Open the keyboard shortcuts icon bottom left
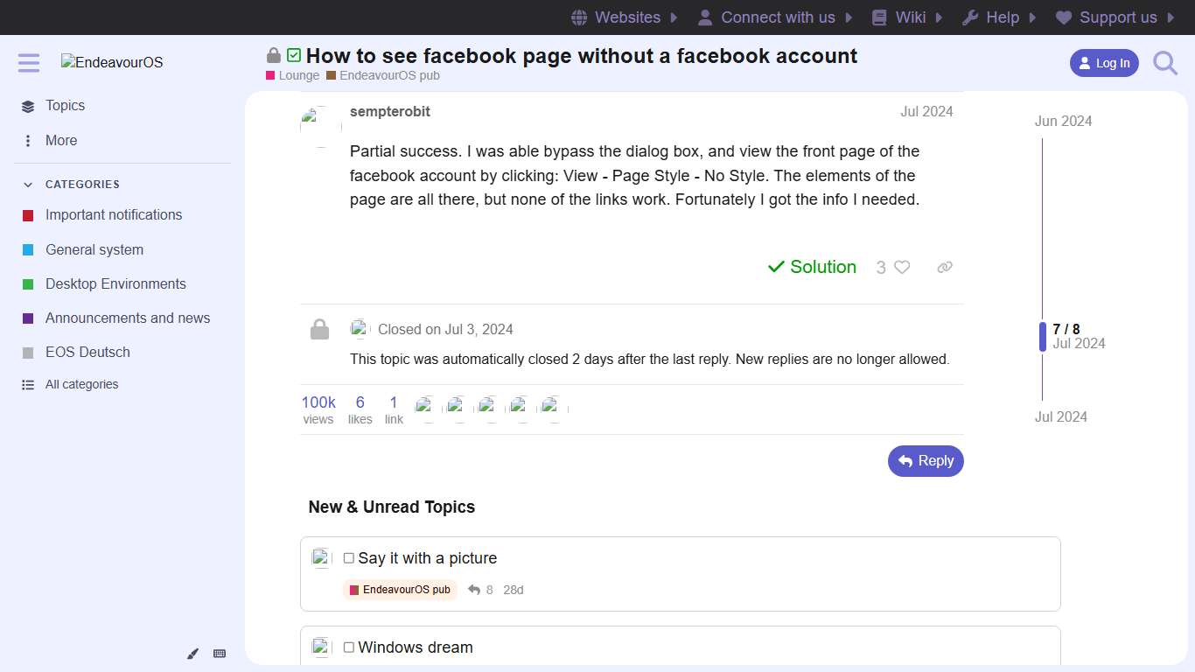The width and height of the screenshot is (1195, 672). tap(219, 654)
